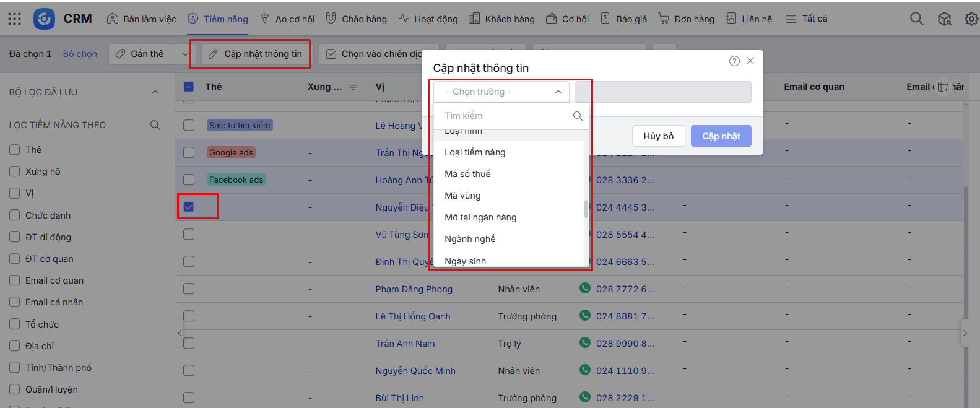980x408 pixels.
Task: Click the Tìm kiếm field in dropdown
Action: pyautogui.click(x=505, y=116)
